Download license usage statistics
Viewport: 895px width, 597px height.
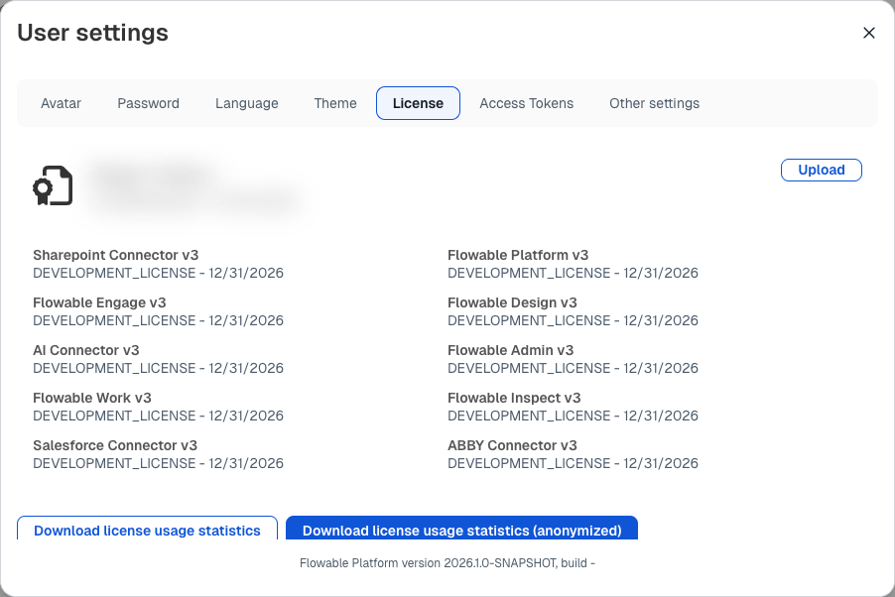147,529
